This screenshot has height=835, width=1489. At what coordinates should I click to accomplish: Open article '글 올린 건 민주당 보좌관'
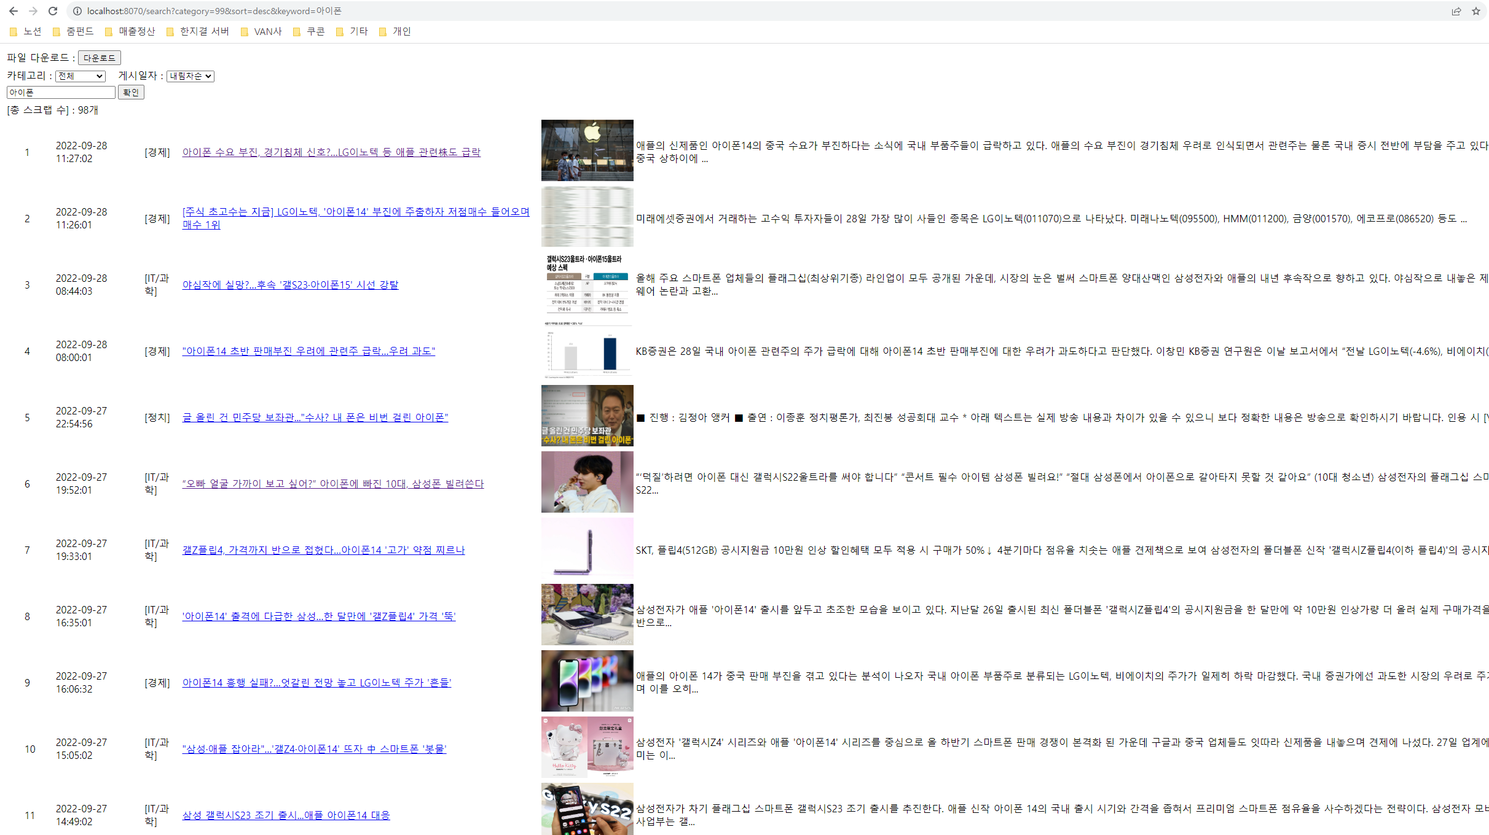(x=315, y=417)
